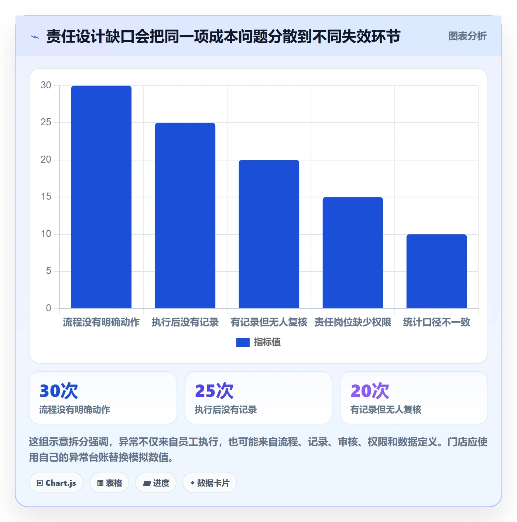Click the 进度 tag chip
517x522 pixels.
point(156,483)
